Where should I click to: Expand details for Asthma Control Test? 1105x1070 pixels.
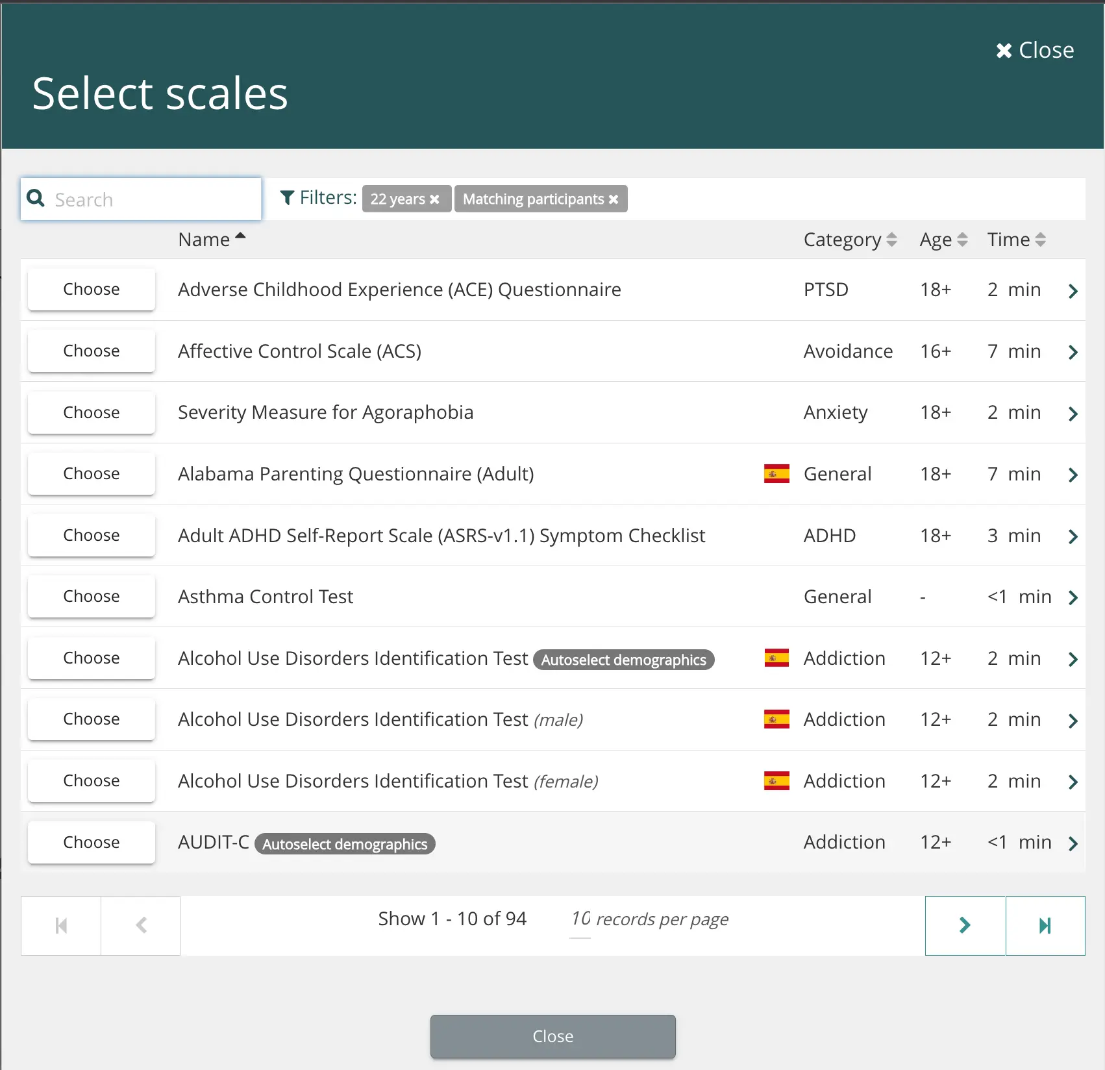coord(1073,597)
